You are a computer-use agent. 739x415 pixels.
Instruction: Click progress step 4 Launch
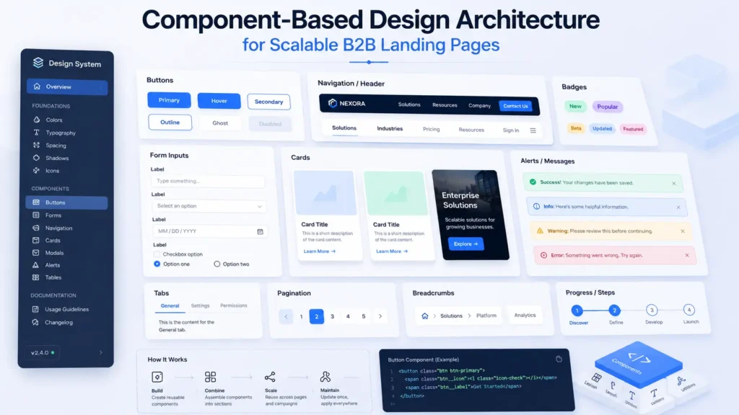(x=689, y=310)
